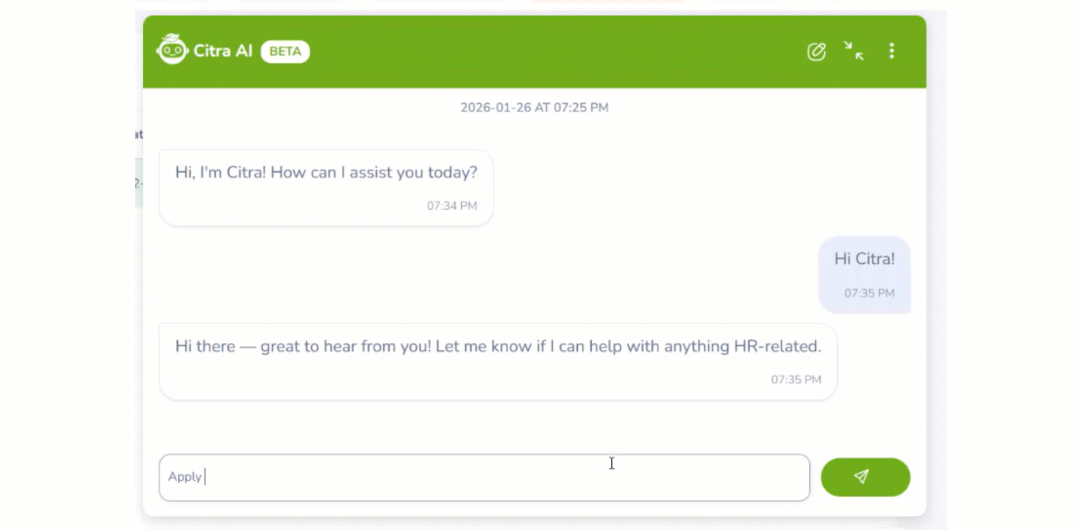The width and height of the screenshot is (1082, 530).
Task: Focus the message input field
Action: pyautogui.click(x=502, y=477)
